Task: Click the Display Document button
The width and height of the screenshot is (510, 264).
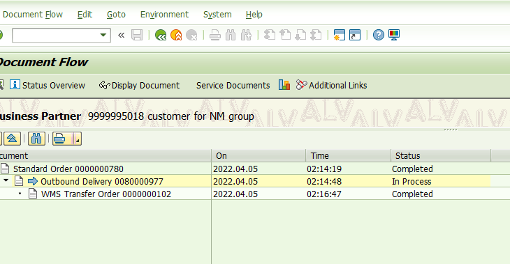Action: click(x=139, y=85)
